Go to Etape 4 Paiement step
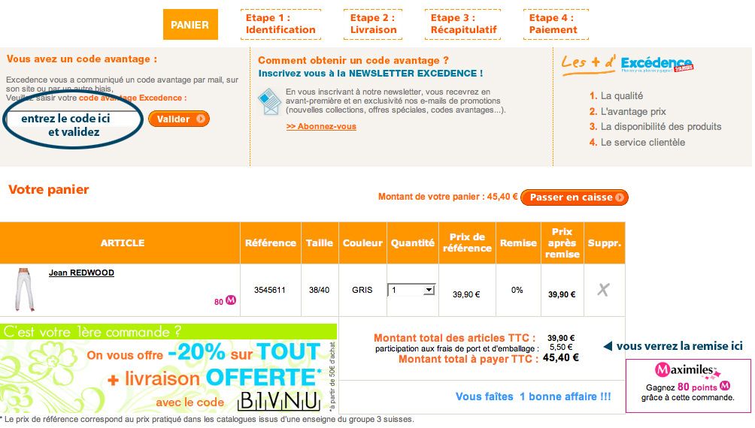This screenshot has width=755, height=428. [x=556, y=24]
